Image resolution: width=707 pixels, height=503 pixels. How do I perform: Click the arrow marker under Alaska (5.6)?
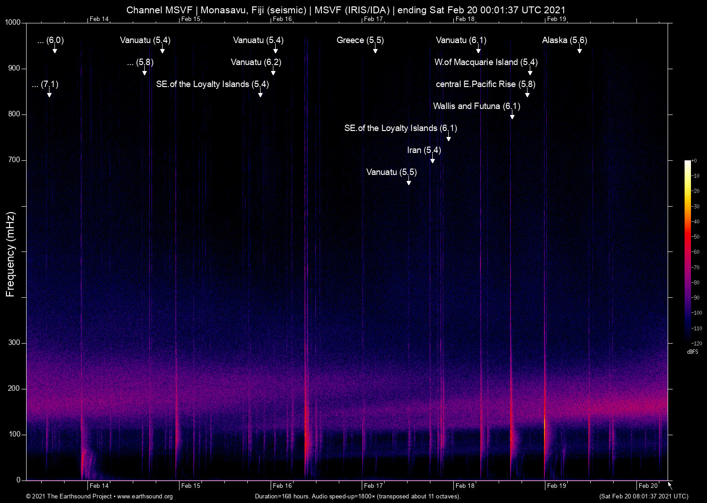[579, 49]
